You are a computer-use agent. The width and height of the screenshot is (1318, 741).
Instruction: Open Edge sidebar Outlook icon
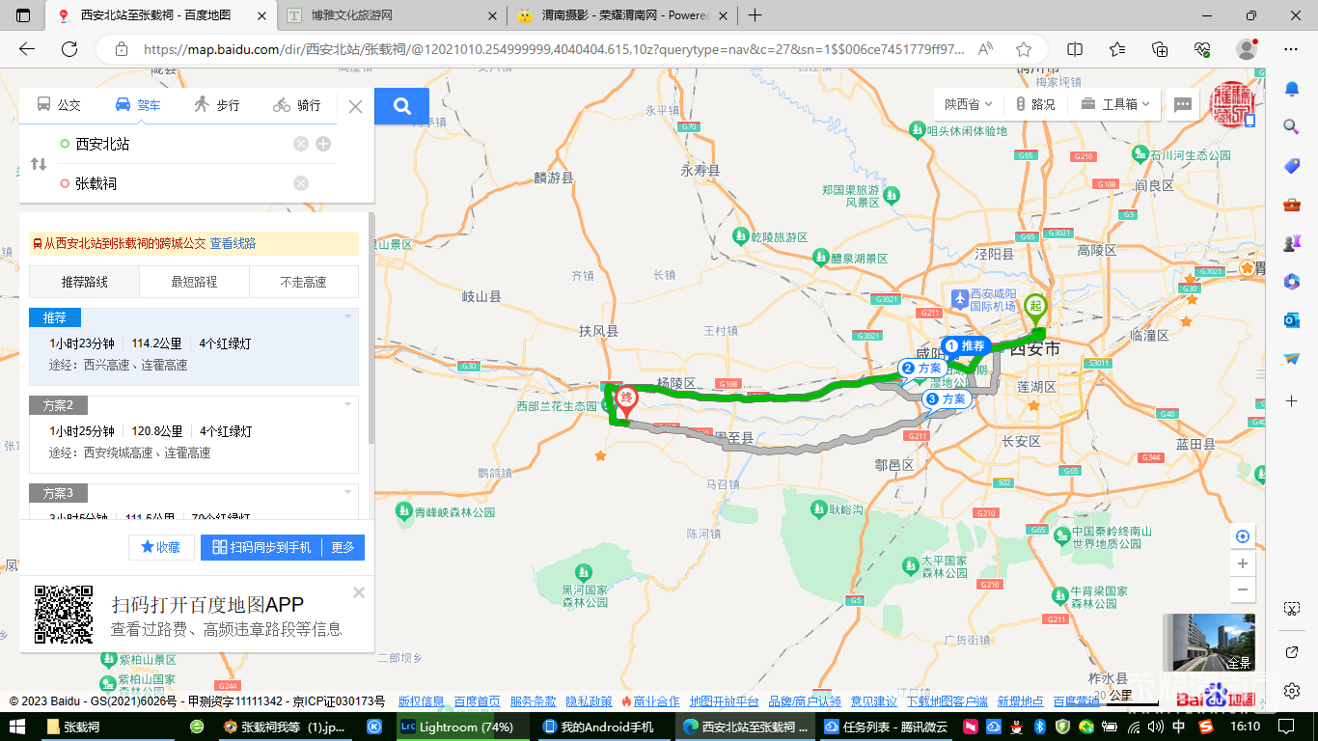[x=1292, y=319]
